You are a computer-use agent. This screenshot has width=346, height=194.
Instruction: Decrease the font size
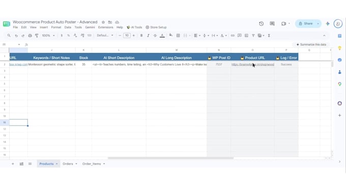[120, 35]
